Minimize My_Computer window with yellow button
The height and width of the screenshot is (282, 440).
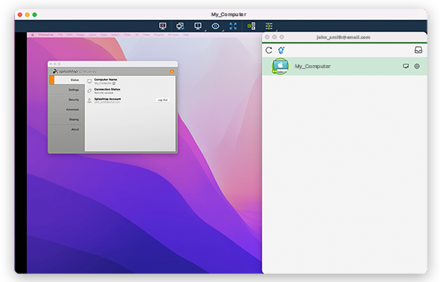point(27,15)
